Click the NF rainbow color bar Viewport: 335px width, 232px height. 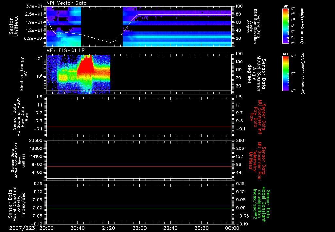tap(286, 26)
